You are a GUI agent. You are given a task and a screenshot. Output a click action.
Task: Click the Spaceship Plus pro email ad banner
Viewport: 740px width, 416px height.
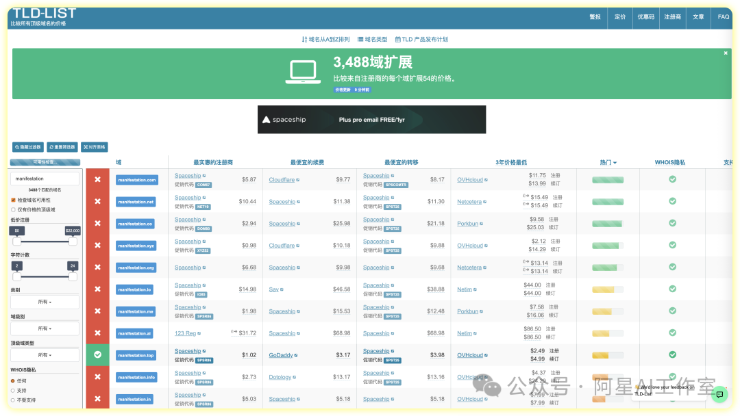click(x=371, y=120)
